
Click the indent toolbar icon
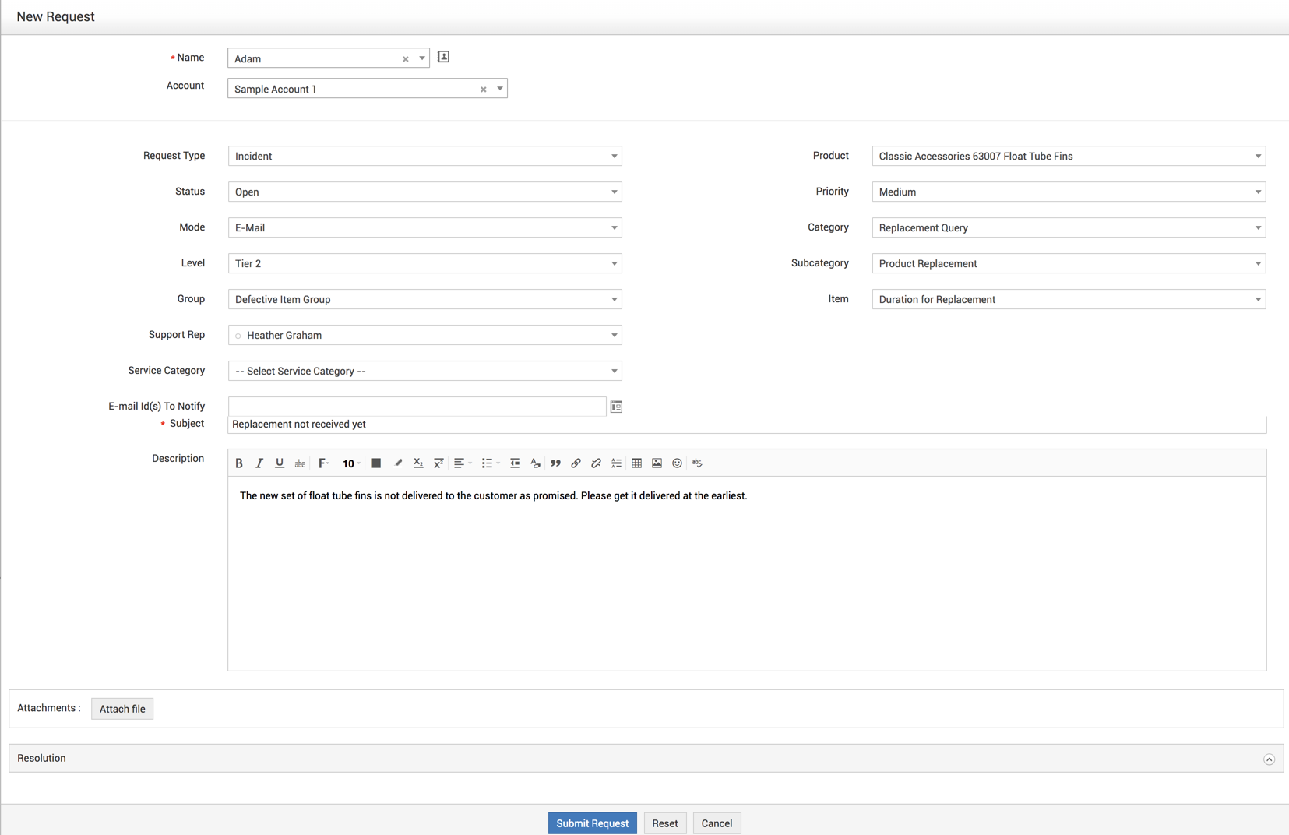click(515, 463)
